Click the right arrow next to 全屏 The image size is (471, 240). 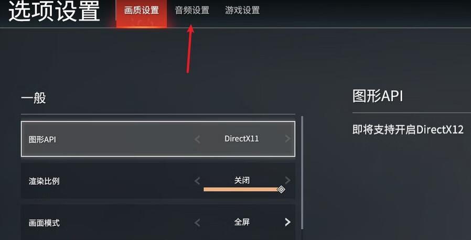(x=287, y=222)
